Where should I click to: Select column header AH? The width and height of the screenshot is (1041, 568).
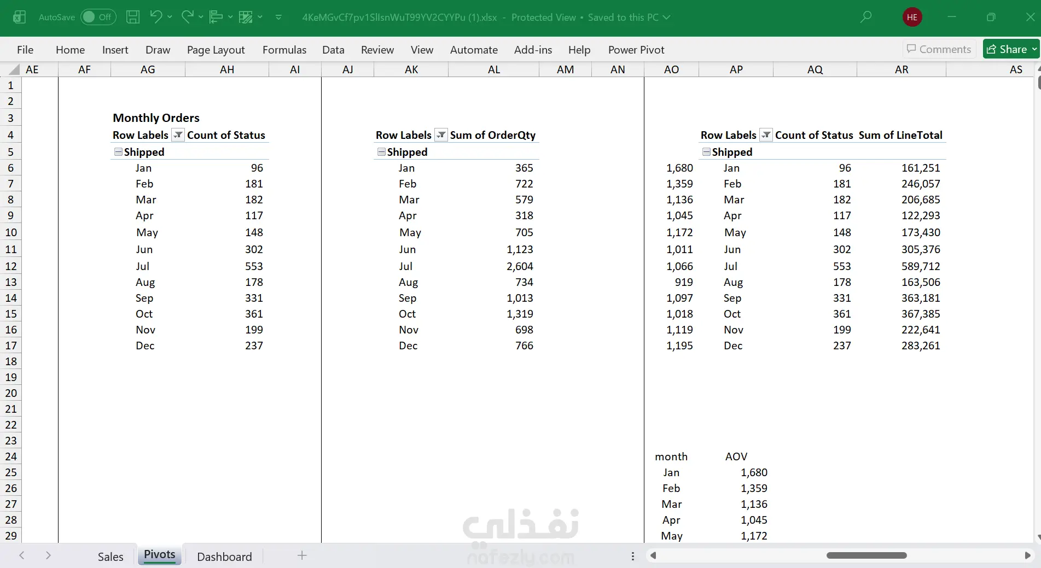pyautogui.click(x=227, y=69)
